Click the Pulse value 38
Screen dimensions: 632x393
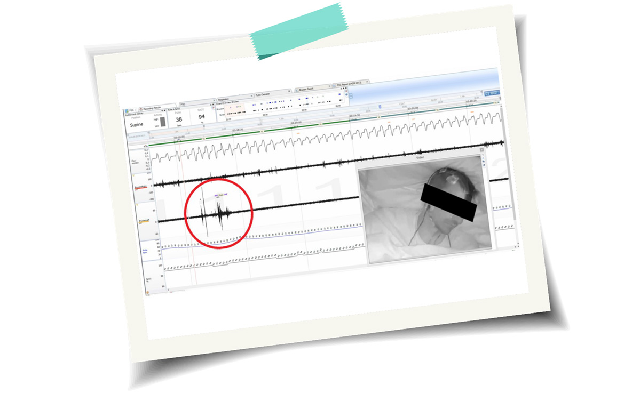[x=179, y=119]
